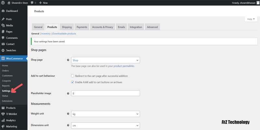Open the comments bubble icon in admin bar
This screenshot has height=130, width=260.
click(x=32, y=3)
